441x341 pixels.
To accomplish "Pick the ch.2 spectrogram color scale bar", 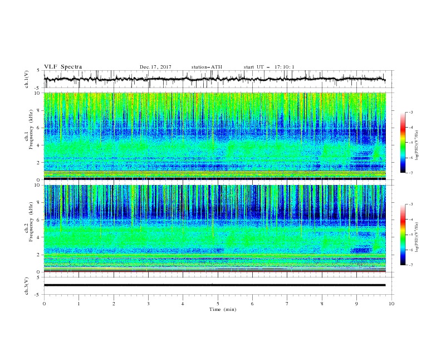I will pos(403,235).
